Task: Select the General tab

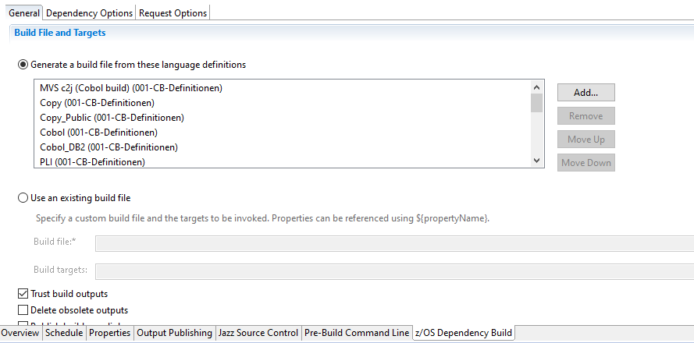Action: 24,12
